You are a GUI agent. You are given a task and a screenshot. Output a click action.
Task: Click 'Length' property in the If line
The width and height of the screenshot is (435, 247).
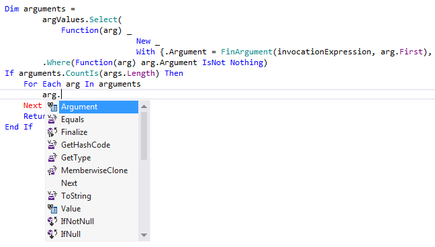click(141, 73)
